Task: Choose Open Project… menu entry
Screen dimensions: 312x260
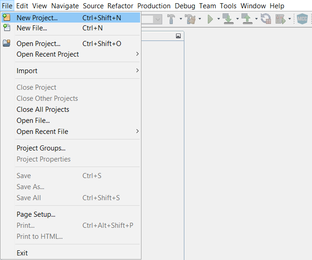Action: coord(71,44)
